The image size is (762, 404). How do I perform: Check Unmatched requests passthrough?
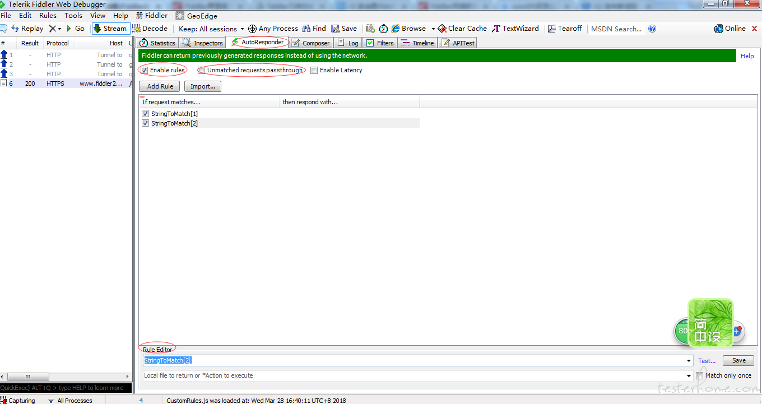pyautogui.click(x=201, y=70)
